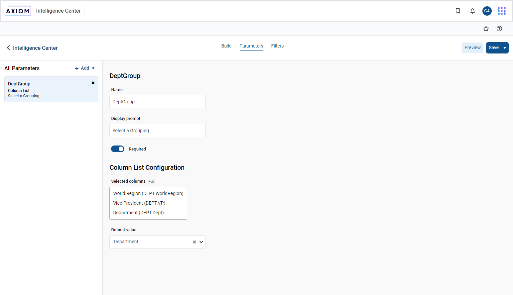Remove the DeptGroup parameter with X icon
This screenshot has height=295, width=513.
point(93,83)
